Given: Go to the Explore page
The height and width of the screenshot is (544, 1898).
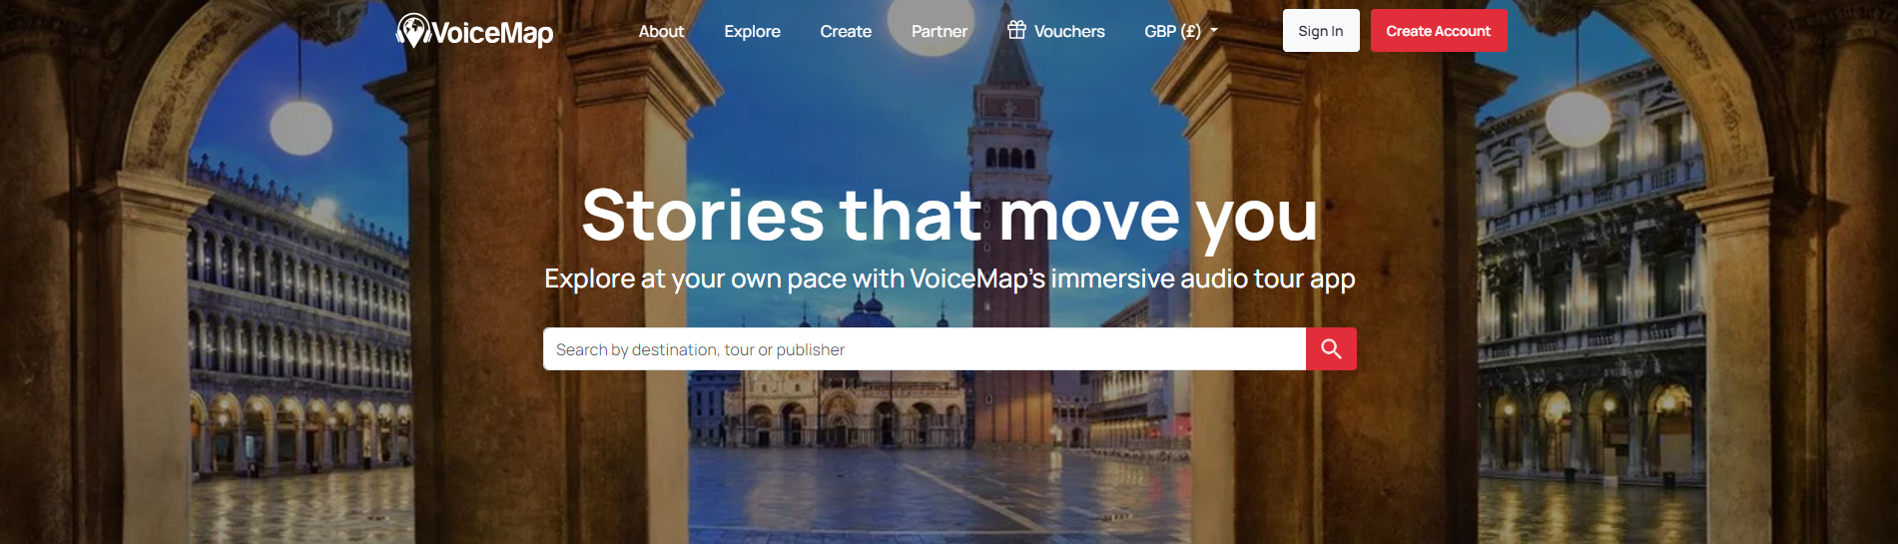Looking at the screenshot, I should click(752, 31).
